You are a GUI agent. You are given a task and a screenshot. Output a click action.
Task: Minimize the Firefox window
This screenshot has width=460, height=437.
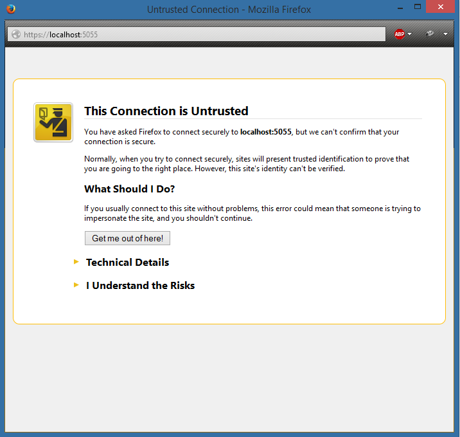400,8
